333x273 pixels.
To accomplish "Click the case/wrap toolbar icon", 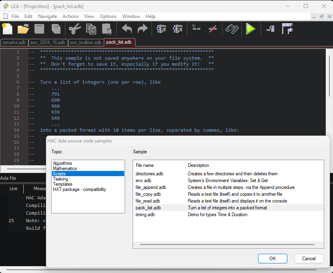I will click(x=287, y=29).
